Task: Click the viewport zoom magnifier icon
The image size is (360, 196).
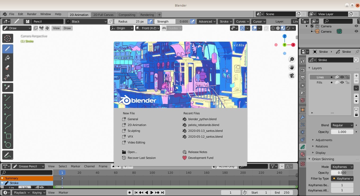Action: pos(292,59)
